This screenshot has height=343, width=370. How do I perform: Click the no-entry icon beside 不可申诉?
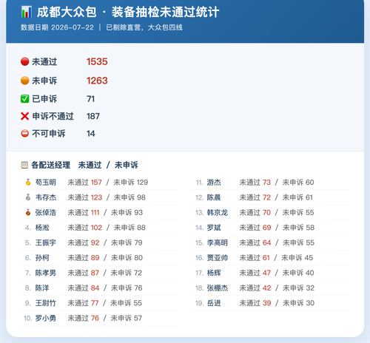coord(24,134)
